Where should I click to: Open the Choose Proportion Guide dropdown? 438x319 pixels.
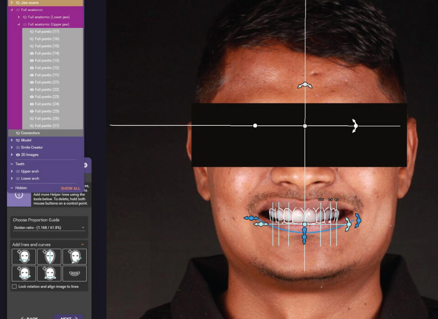pyautogui.click(x=48, y=226)
